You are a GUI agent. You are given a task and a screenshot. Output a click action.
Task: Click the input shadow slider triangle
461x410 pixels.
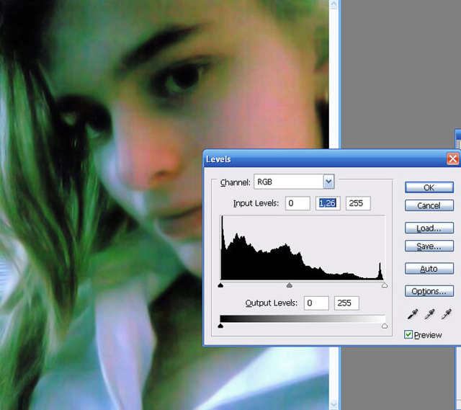(x=221, y=285)
